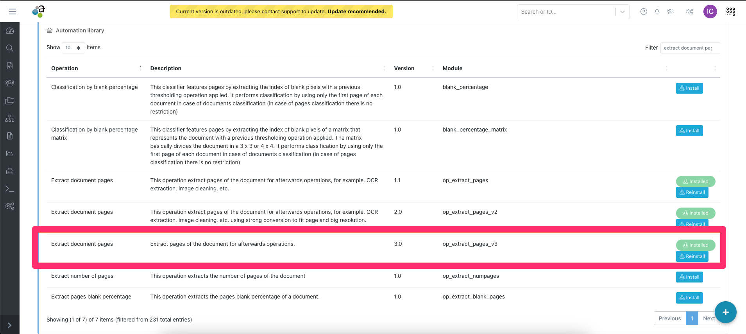This screenshot has height=334, width=746.
Task: Click the notification bell icon
Action: click(x=657, y=12)
